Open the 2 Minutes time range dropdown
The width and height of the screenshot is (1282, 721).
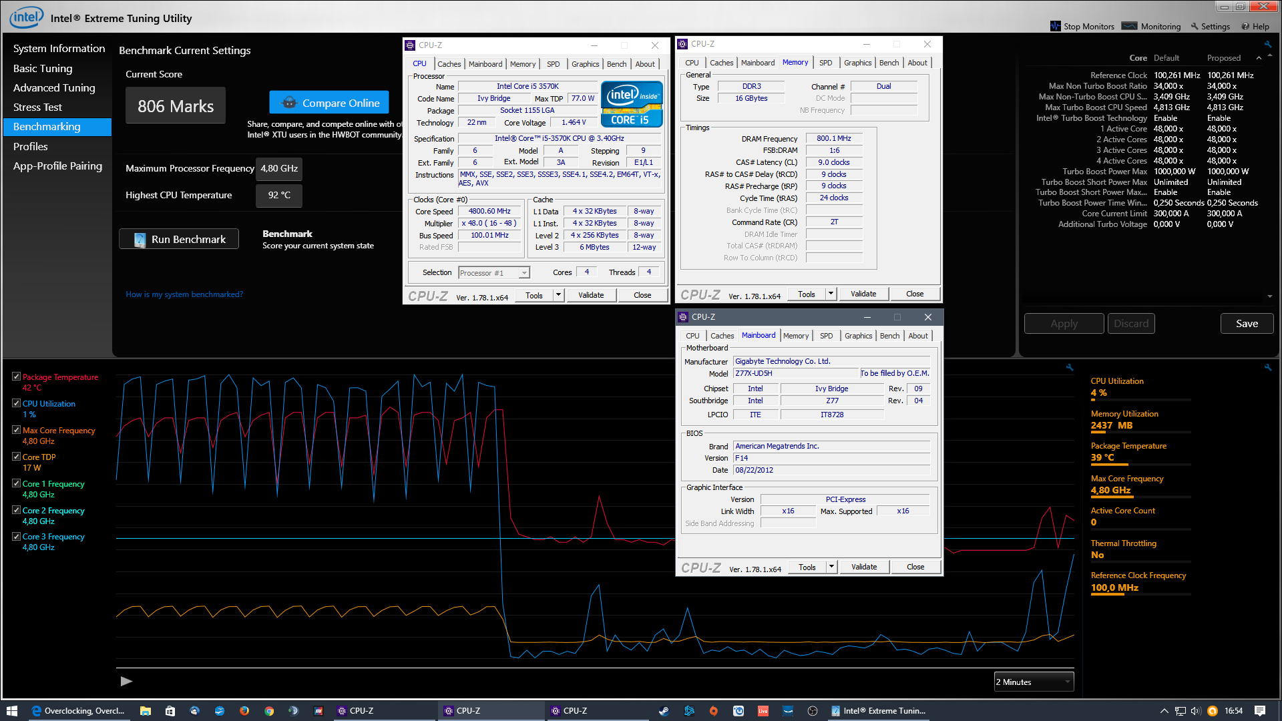coord(1034,682)
